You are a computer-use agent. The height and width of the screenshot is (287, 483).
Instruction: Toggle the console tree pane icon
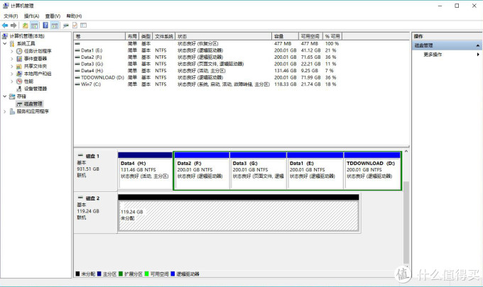coord(35,26)
